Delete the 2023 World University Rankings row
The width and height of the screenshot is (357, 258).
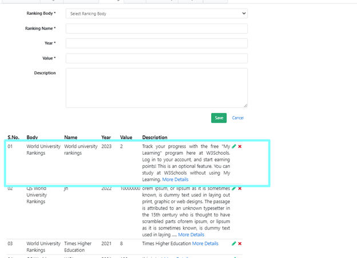[x=240, y=147]
